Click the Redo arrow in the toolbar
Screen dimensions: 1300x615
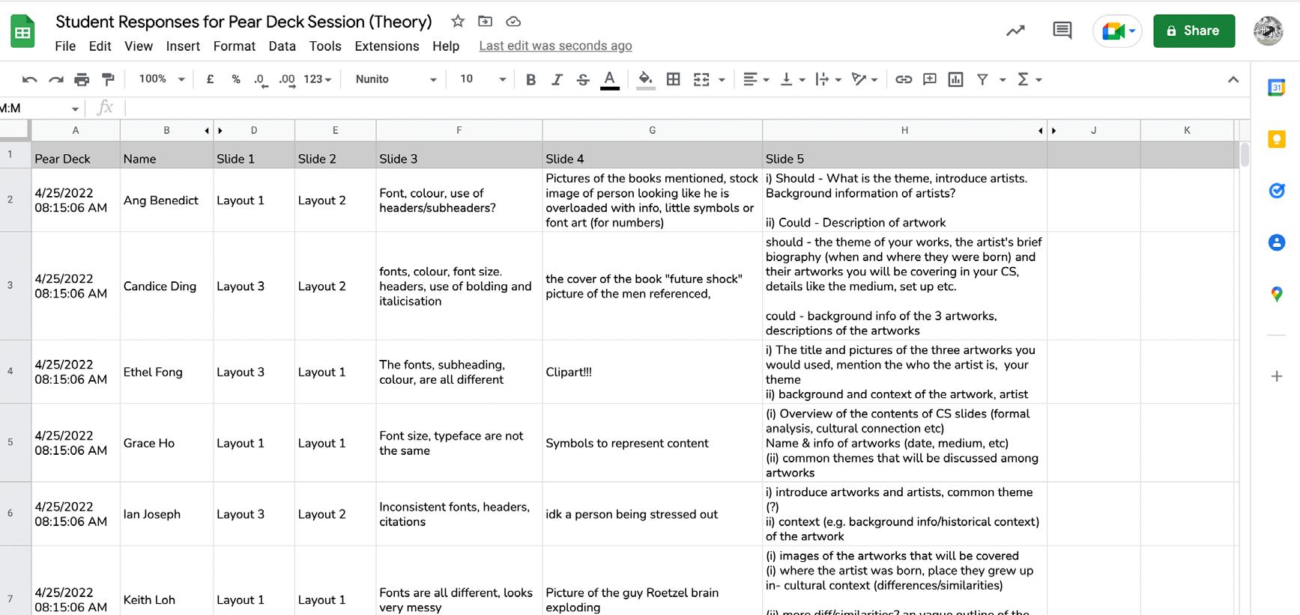(x=56, y=79)
